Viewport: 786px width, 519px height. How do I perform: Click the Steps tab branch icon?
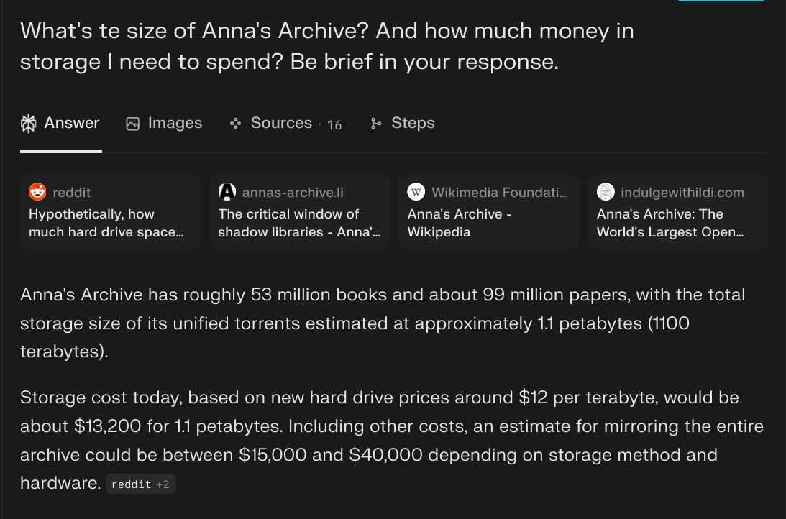click(376, 123)
